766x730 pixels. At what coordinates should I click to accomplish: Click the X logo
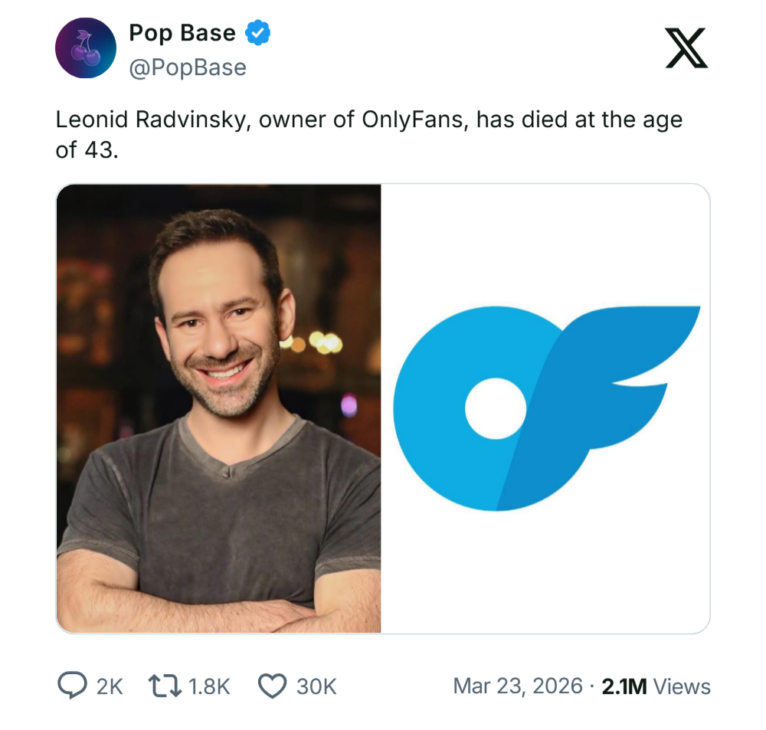(686, 47)
